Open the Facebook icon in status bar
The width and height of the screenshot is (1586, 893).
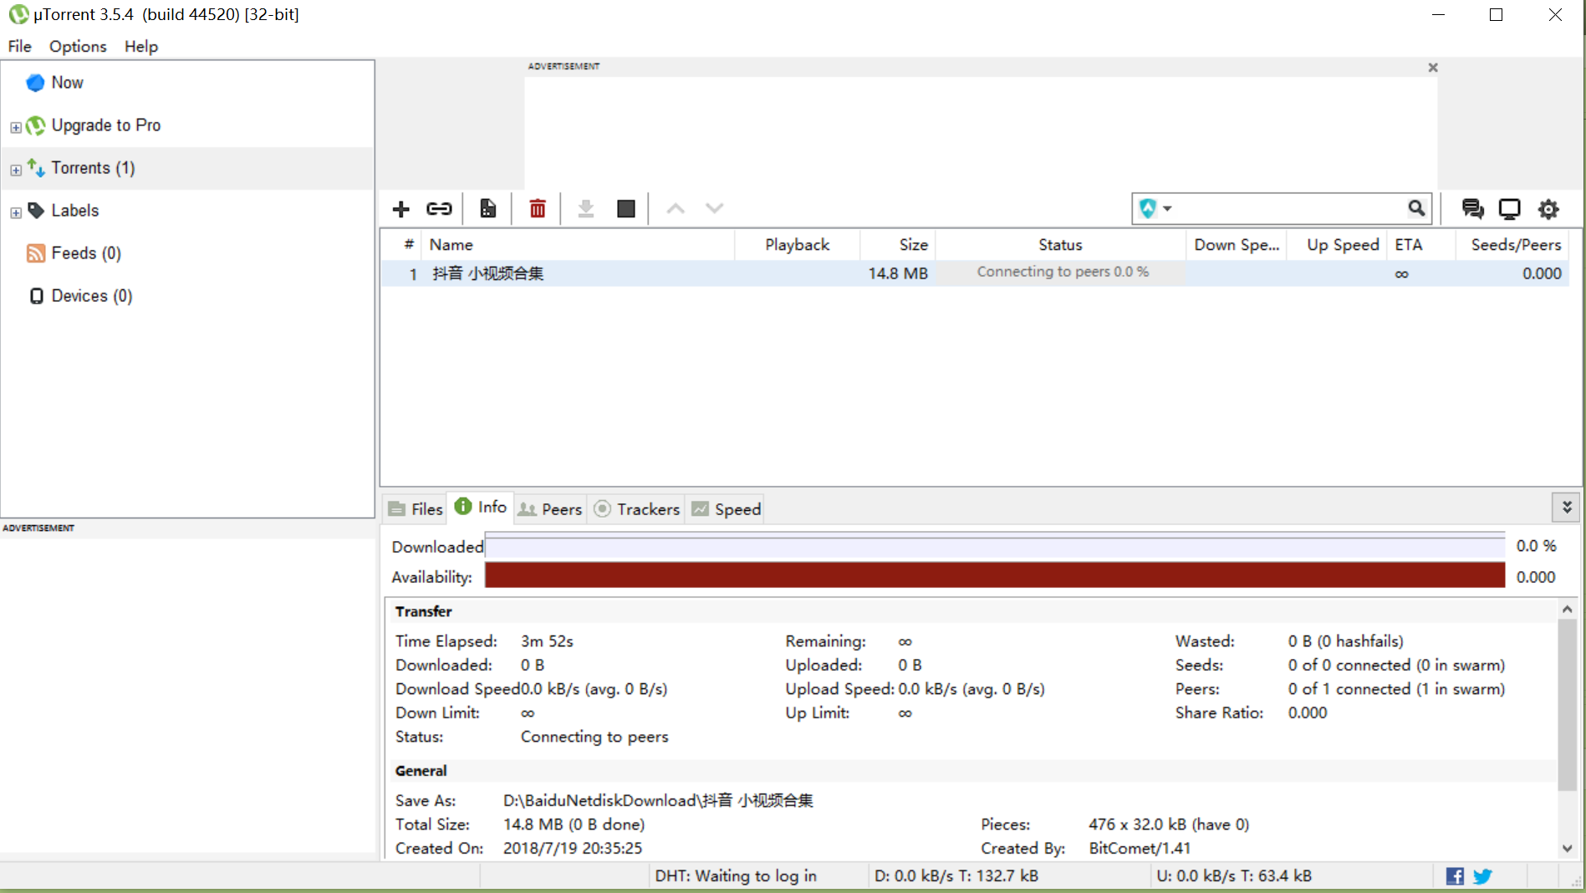coord(1455,876)
